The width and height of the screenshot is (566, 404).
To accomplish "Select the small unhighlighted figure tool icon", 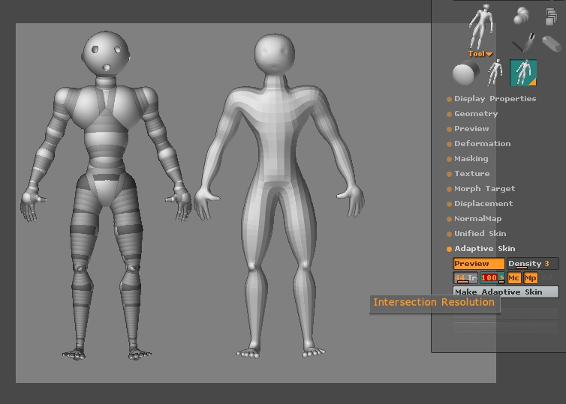I will click(x=495, y=73).
